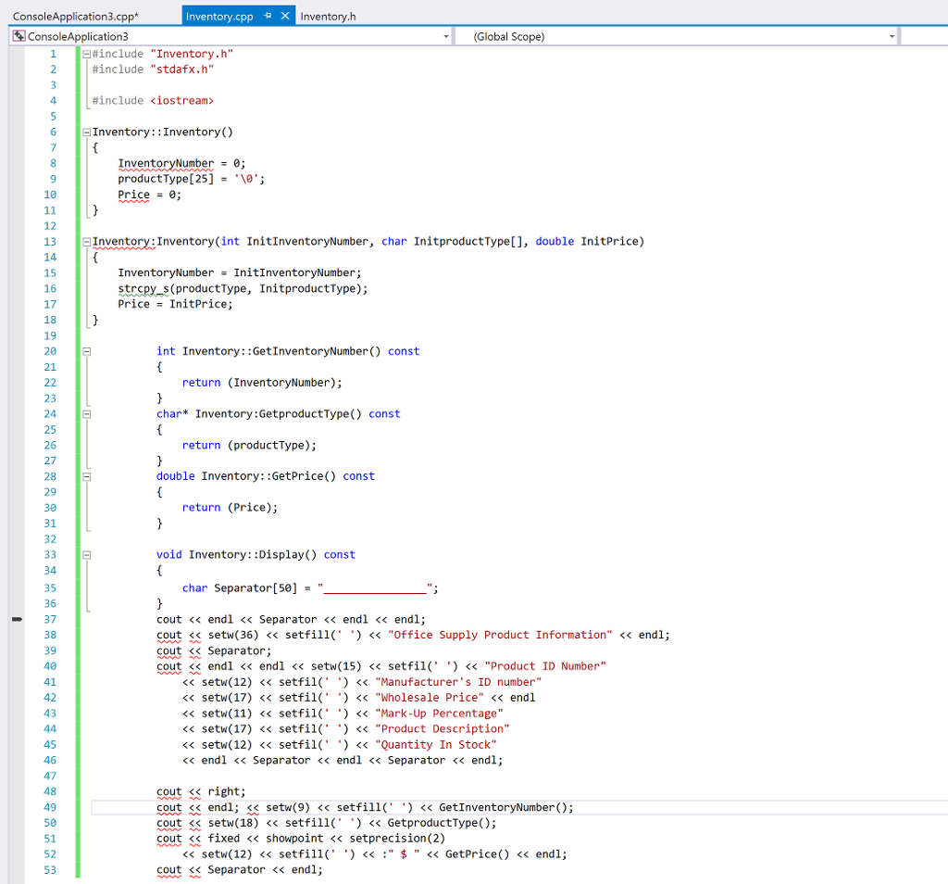
Task: Collapse the #include block at line 1
Action: point(86,54)
